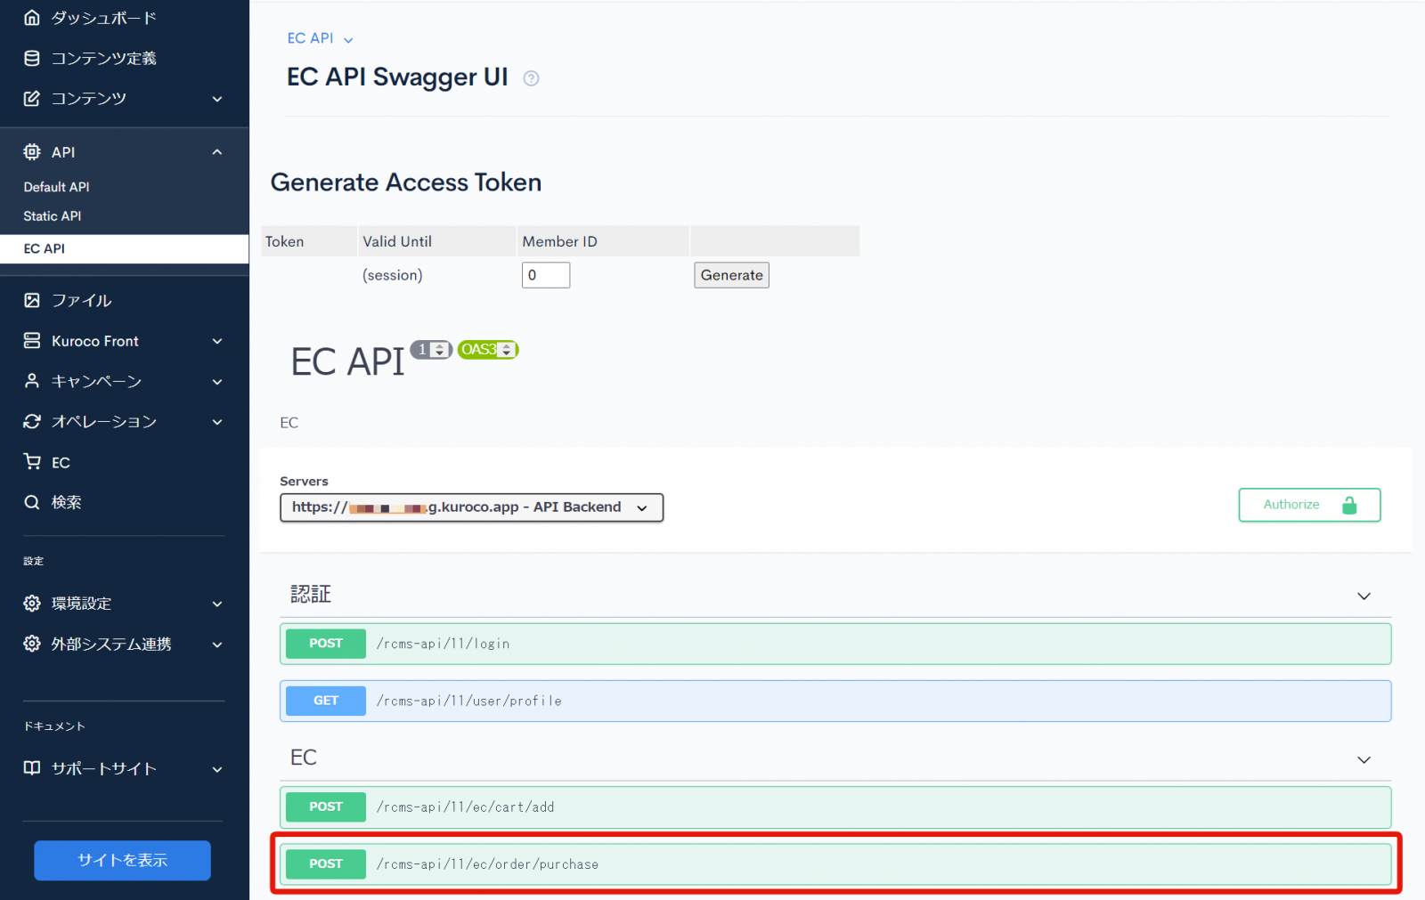Click the content definition database icon
1425x900 pixels.
[x=32, y=58]
